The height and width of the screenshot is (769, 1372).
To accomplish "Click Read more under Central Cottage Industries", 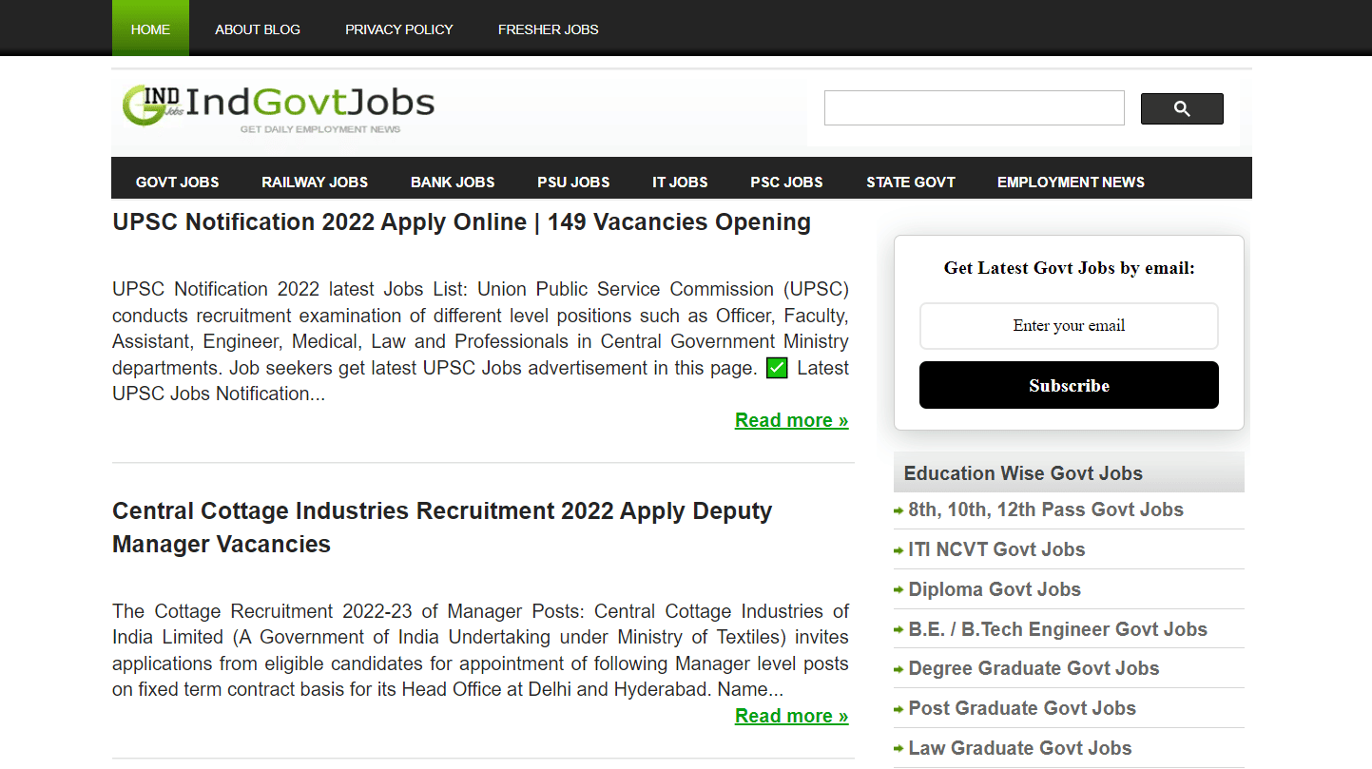I will point(791,716).
